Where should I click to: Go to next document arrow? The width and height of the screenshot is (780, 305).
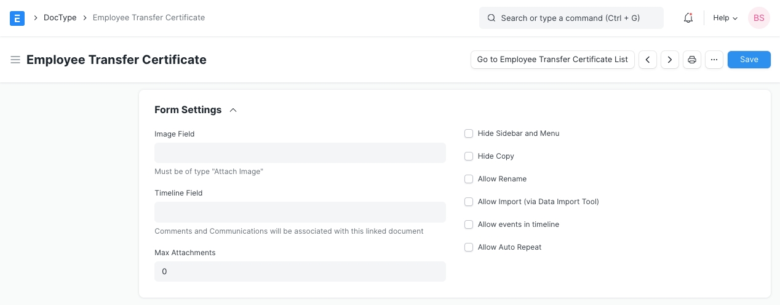tap(670, 60)
